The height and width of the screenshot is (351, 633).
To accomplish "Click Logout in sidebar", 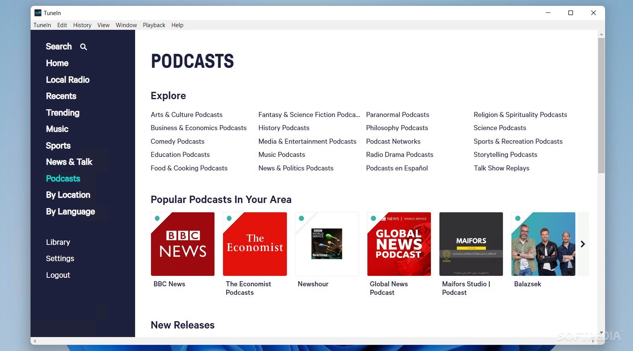I will (x=58, y=275).
